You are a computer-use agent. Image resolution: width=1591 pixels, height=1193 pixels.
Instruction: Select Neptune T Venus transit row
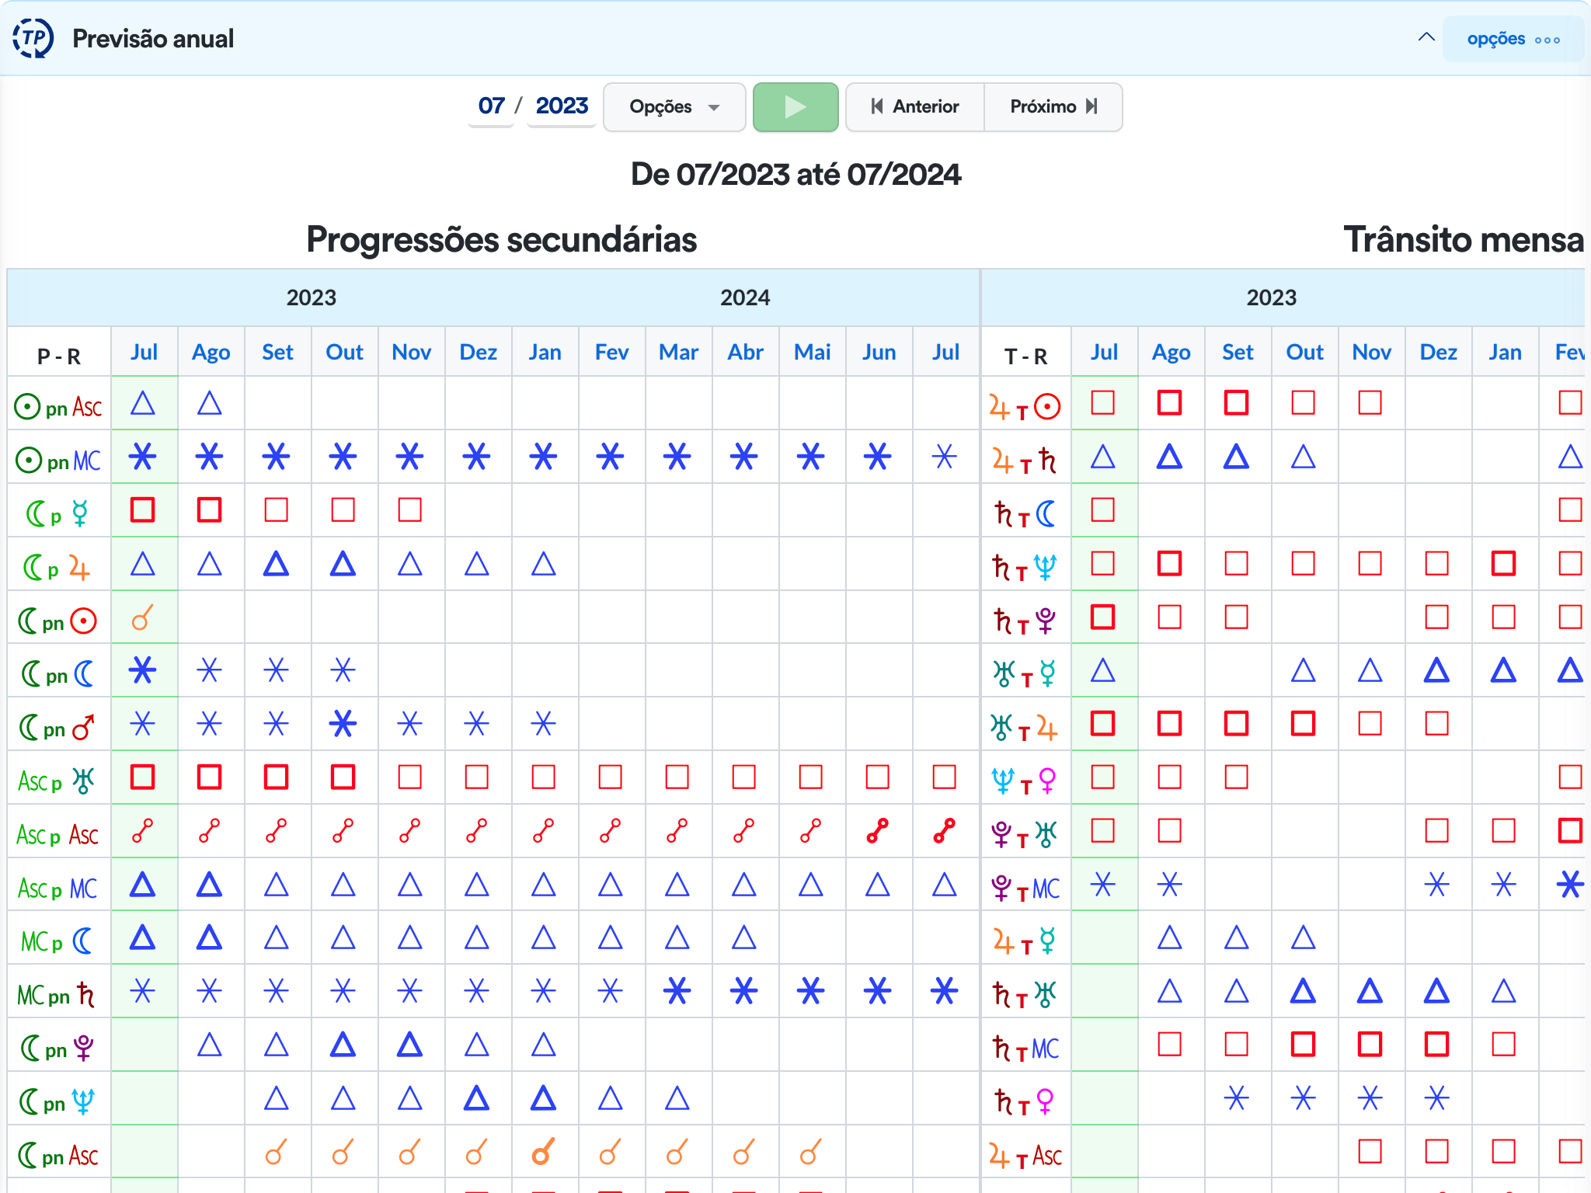pyautogui.click(x=1025, y=781)
